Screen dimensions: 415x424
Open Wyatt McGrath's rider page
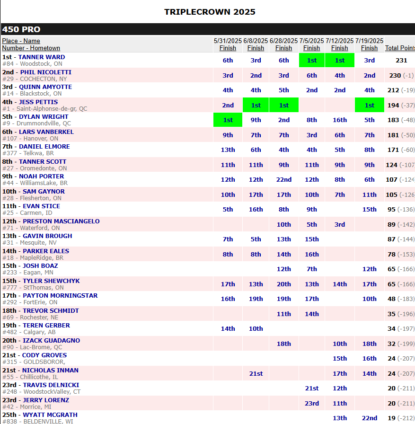click(50, 415)
